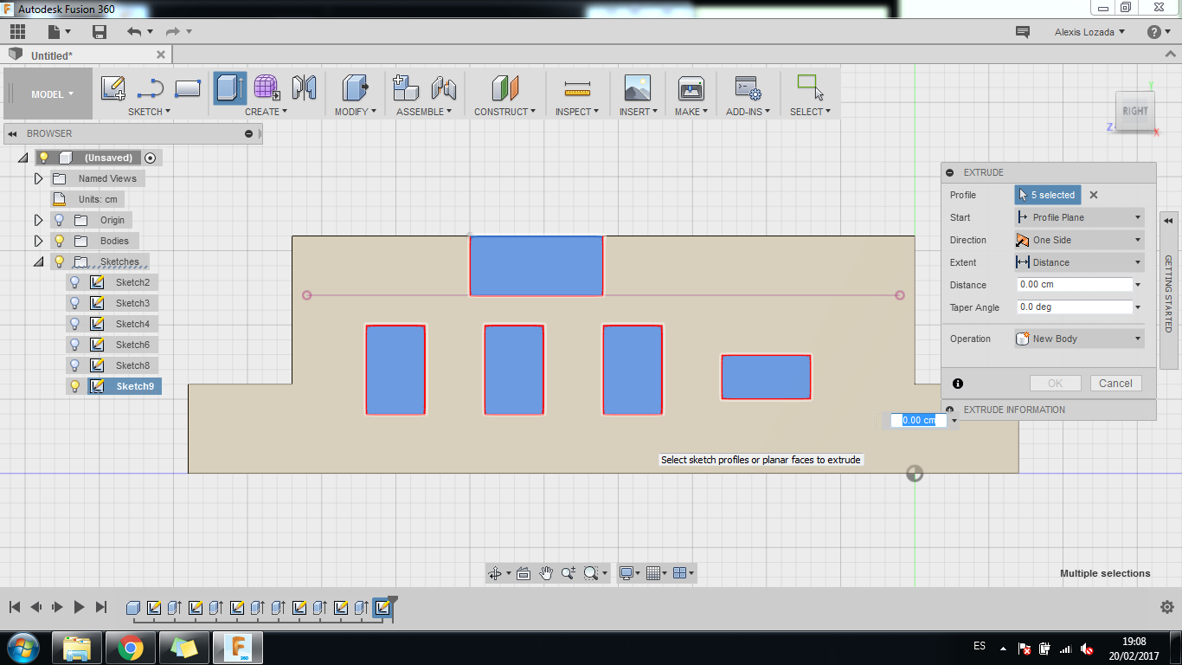Click the Offset Plane construct icon
Screen dimensions: 1182x665
505,88
